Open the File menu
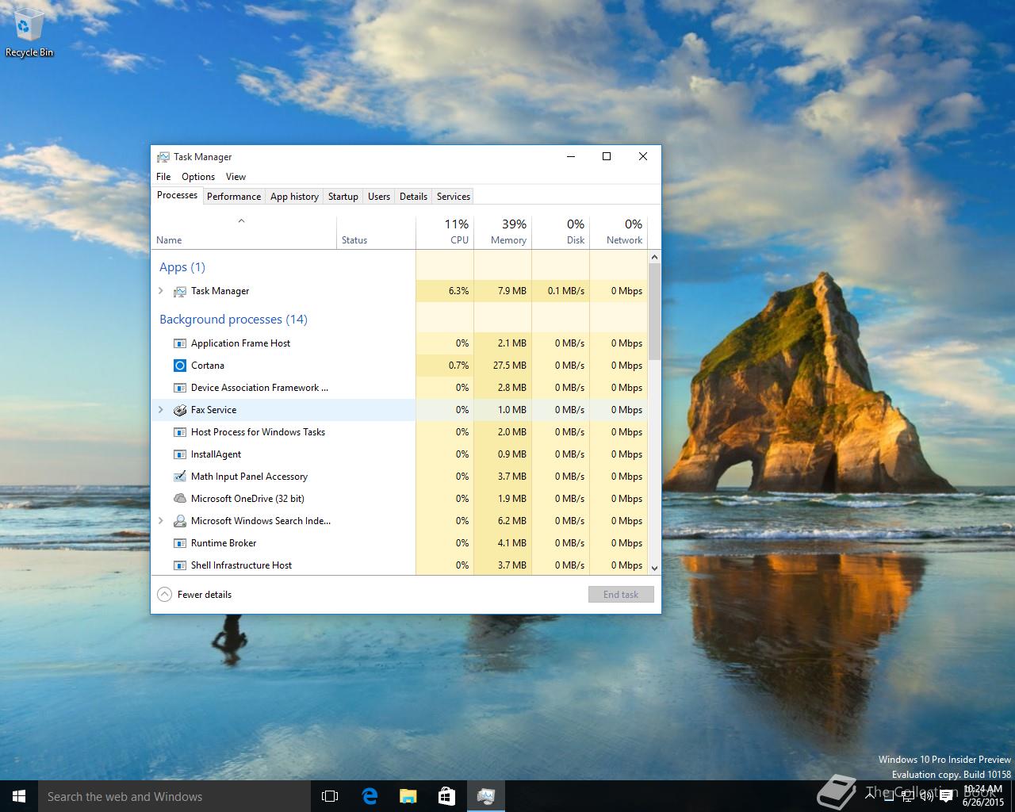 (x=163, y=177)
